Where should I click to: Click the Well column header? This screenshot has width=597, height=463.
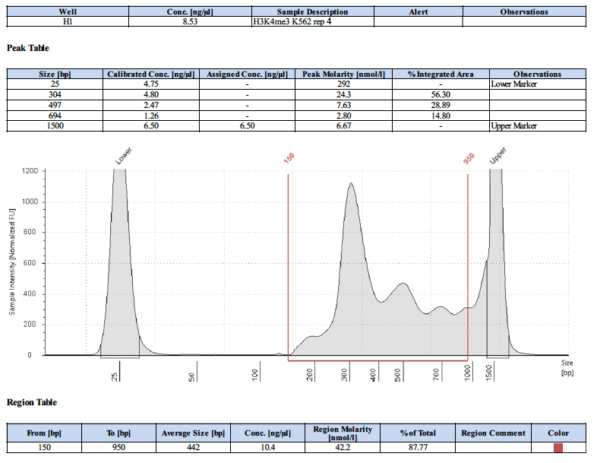point(68,12)
